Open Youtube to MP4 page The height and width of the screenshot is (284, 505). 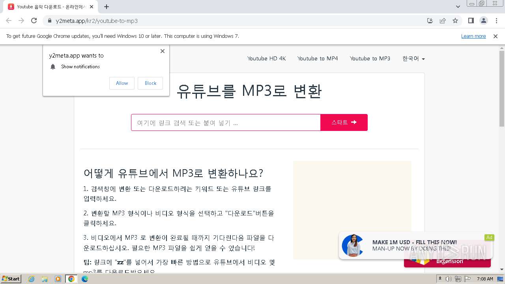pyautogui.click(x=318, y=58)
